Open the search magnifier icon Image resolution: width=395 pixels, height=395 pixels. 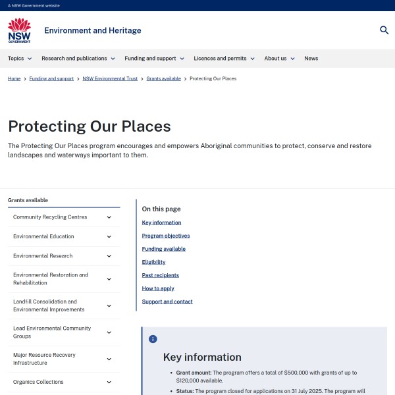click(x=384, y=30)
